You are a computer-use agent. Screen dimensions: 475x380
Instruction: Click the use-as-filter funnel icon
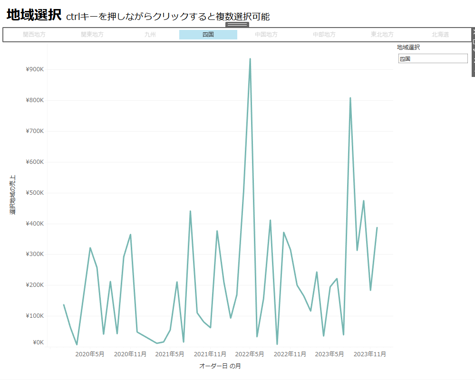pyautogui.click(x=473, y=50)
